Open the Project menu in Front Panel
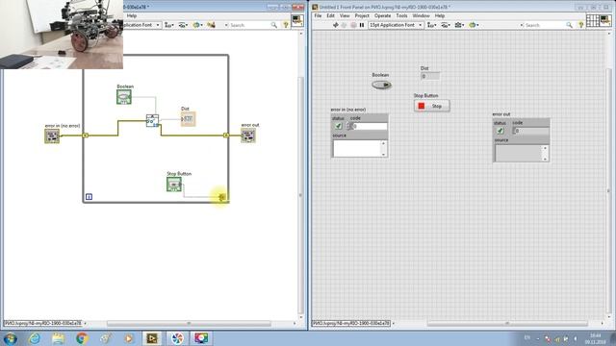616x346 pixels. (362, 15)
